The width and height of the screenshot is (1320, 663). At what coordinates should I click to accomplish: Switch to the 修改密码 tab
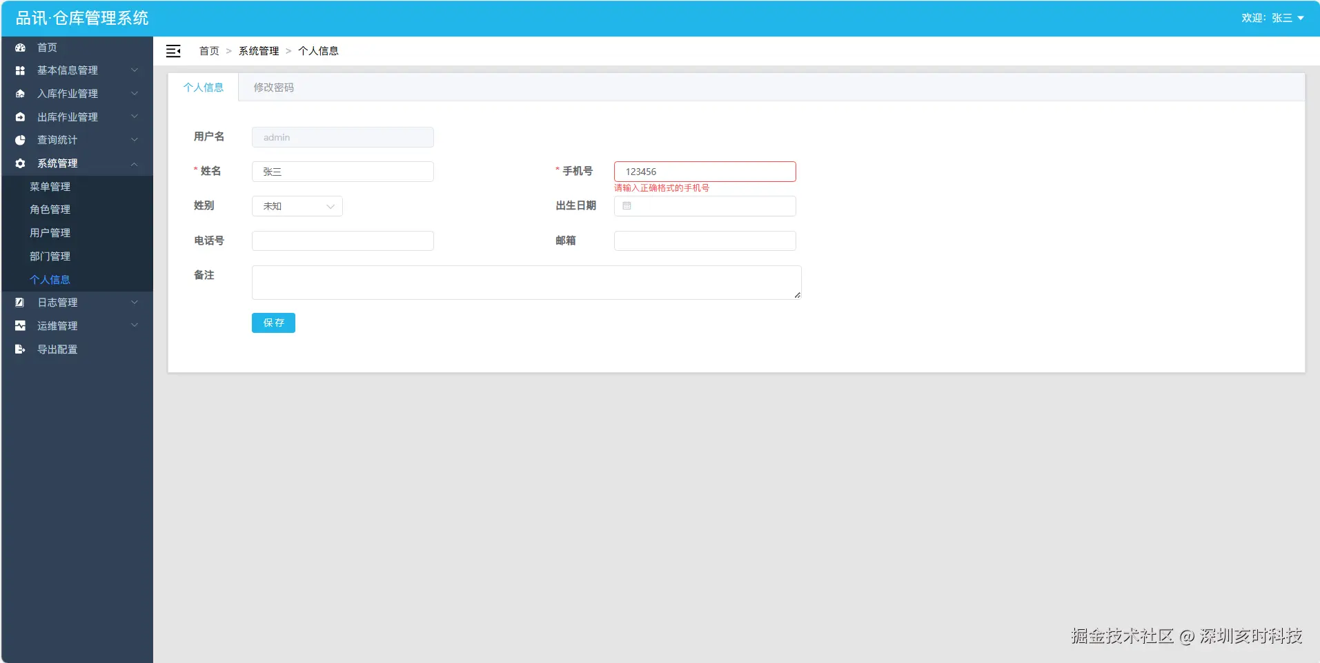click(x=274, y=88)
